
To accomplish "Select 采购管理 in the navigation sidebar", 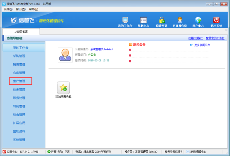I will (x=19, y=56).
